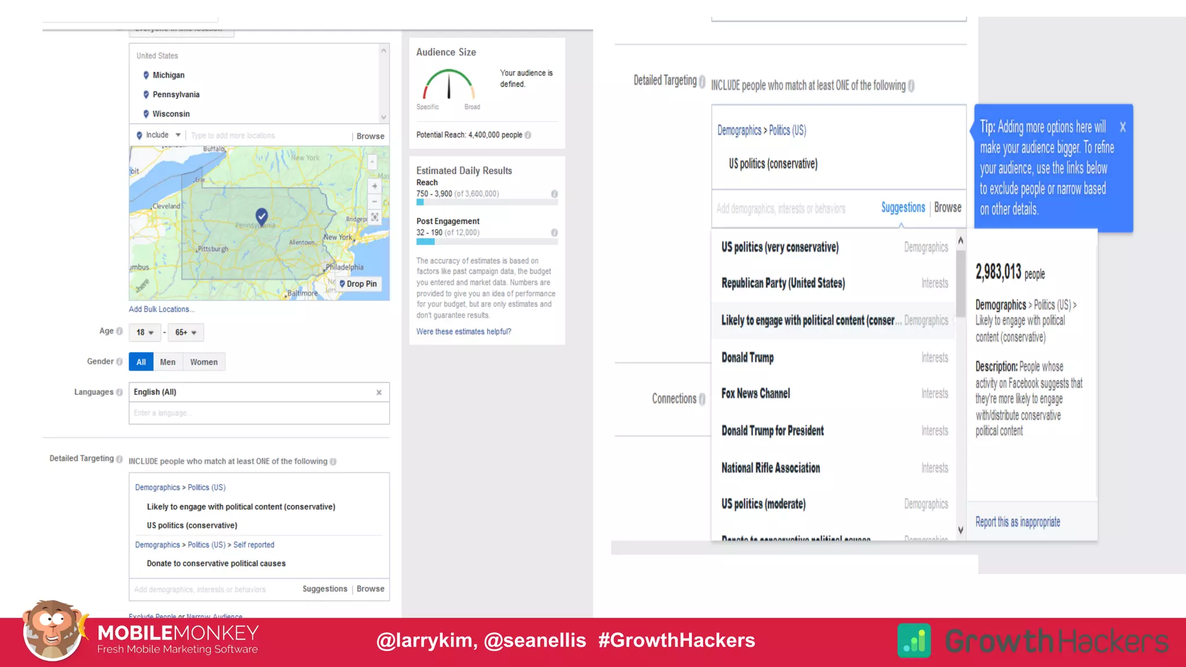The width and height of the screenshot is (1186, 667).
Task: Click the Languages info icon
Action: coord(119,392)
